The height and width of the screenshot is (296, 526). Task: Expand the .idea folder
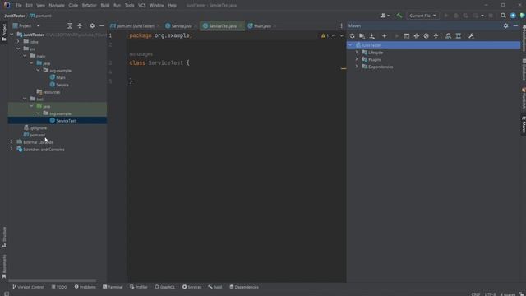click(18, 42)
